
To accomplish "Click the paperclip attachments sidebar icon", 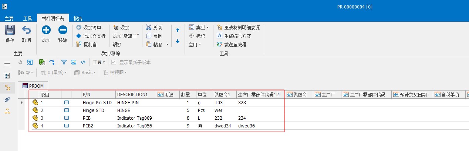I will [7, 99].
